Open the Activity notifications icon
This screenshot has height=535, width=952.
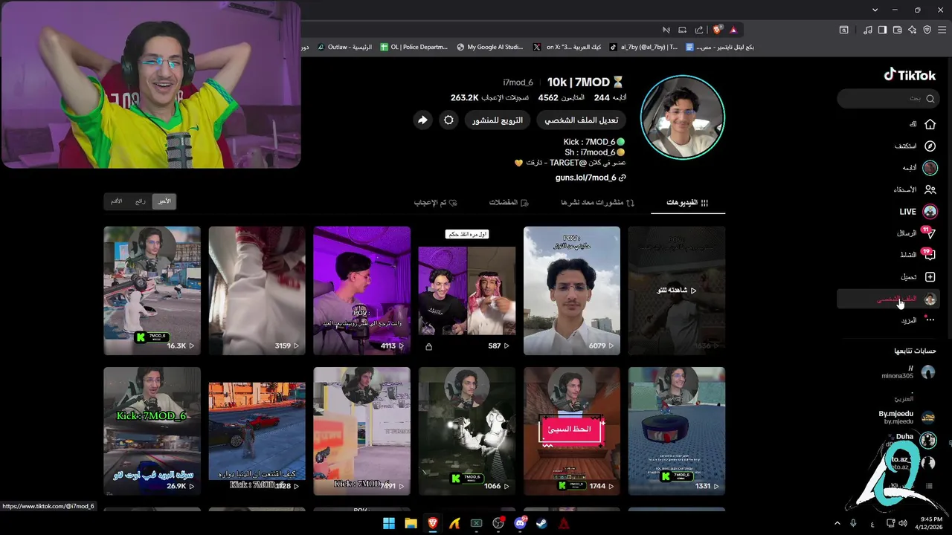point(929,255)
